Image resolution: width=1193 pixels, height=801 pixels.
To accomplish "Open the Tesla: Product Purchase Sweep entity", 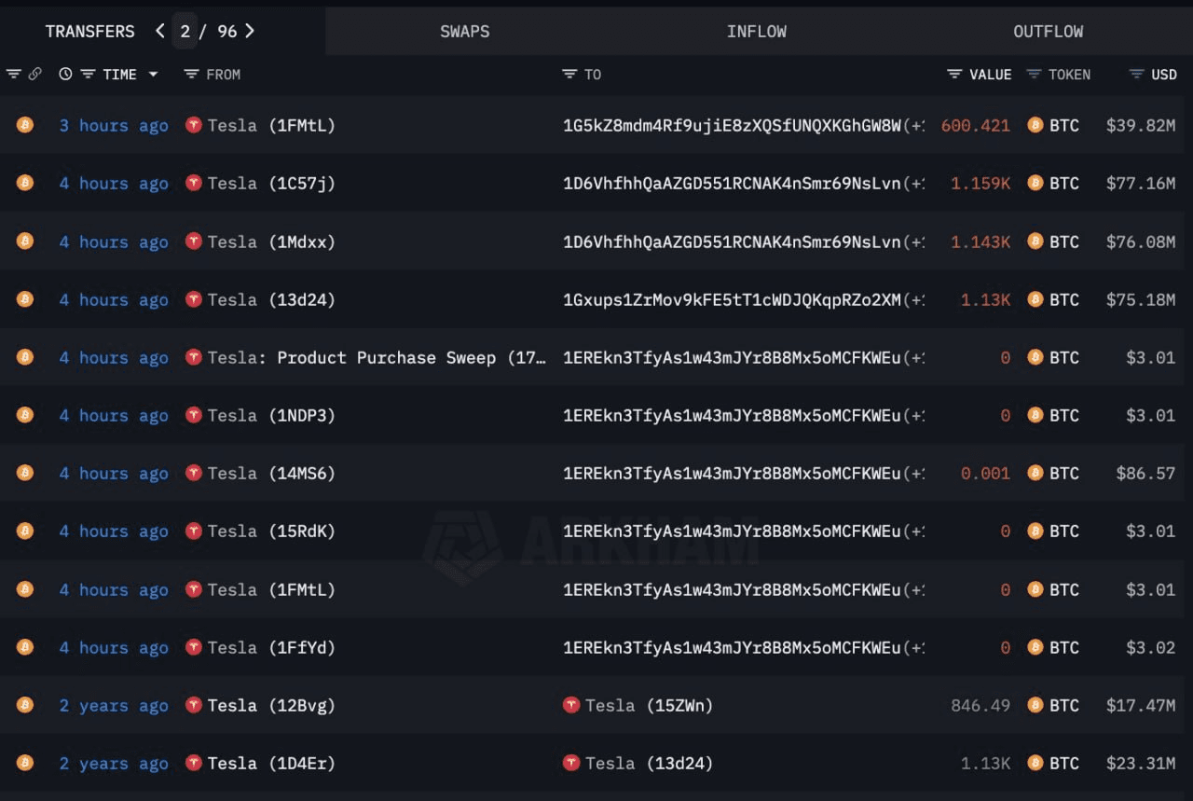I will [377, 357].
